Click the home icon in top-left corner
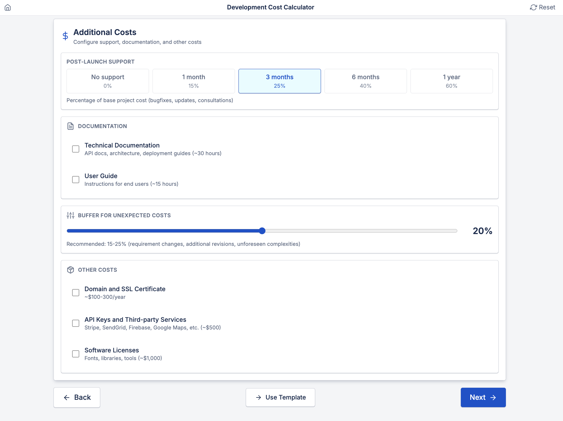 [x=8, y=7]
